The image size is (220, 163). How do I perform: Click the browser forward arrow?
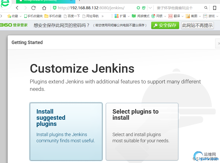pyautogui.click(x=25, y=8)
